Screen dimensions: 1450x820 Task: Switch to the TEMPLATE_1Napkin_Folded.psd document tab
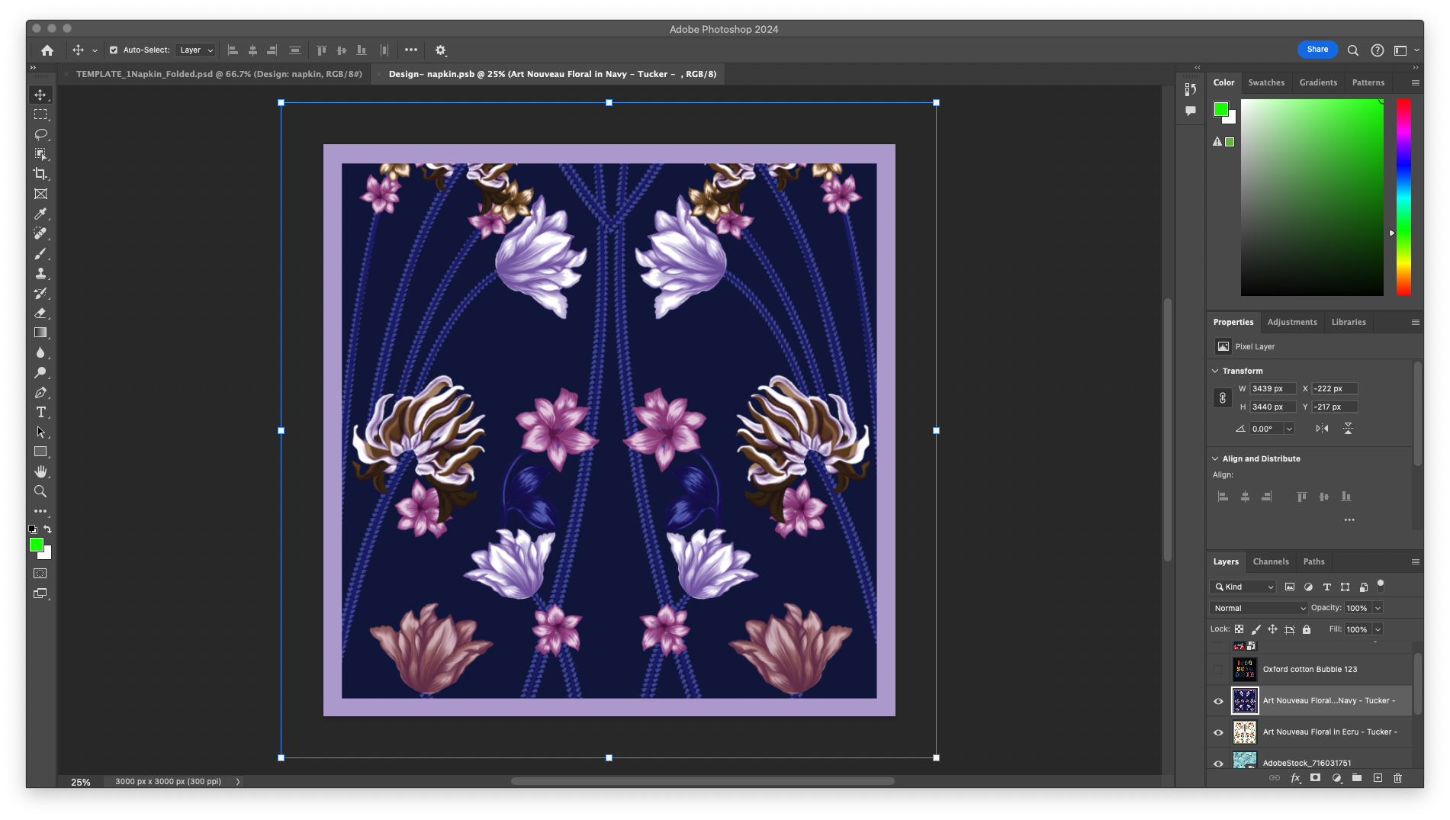(x=219, y=74)
